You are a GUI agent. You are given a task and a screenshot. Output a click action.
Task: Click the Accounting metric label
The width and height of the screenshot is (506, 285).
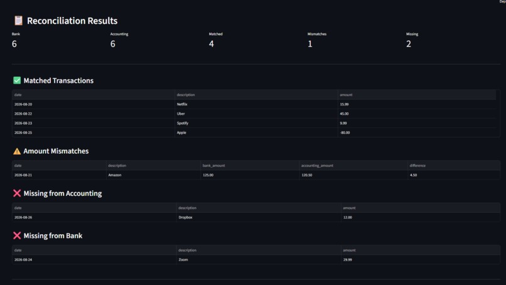pyautogui.click(x=119, y=34)
